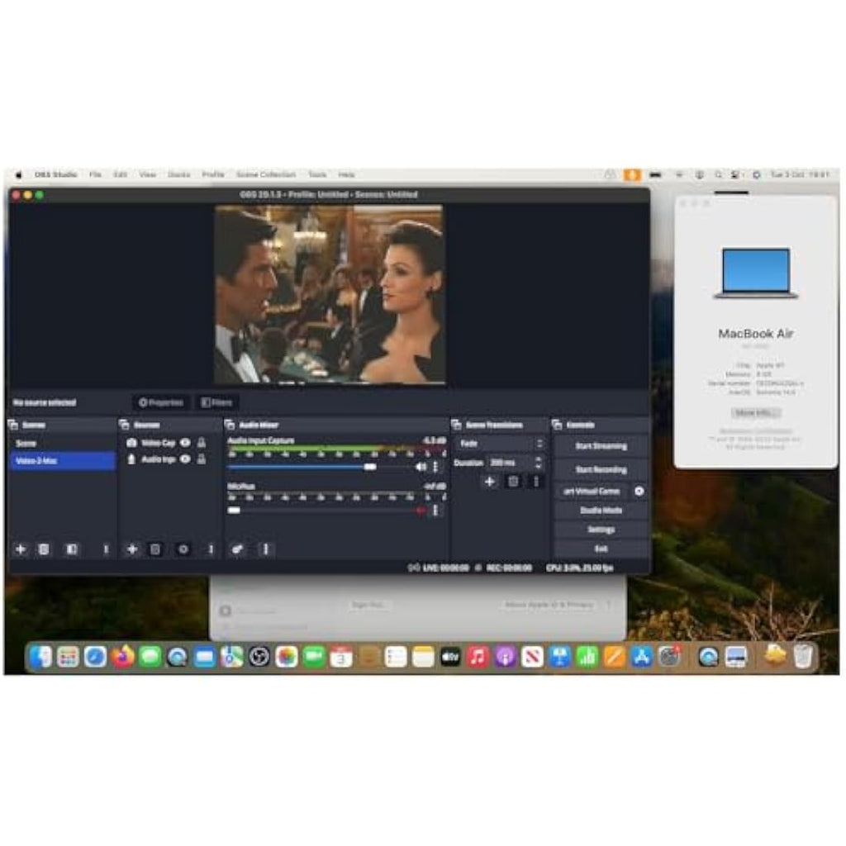The width and height of the screenshot is (846, 846).
Task: Open Control Center in the menu bar
Action: point(734,174)
